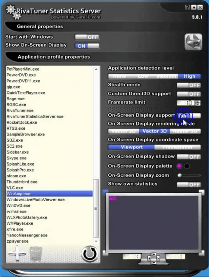This screenshot has height=277, width=209.
Task: Click the plus icon to add a profile
Action: [17, 253]
